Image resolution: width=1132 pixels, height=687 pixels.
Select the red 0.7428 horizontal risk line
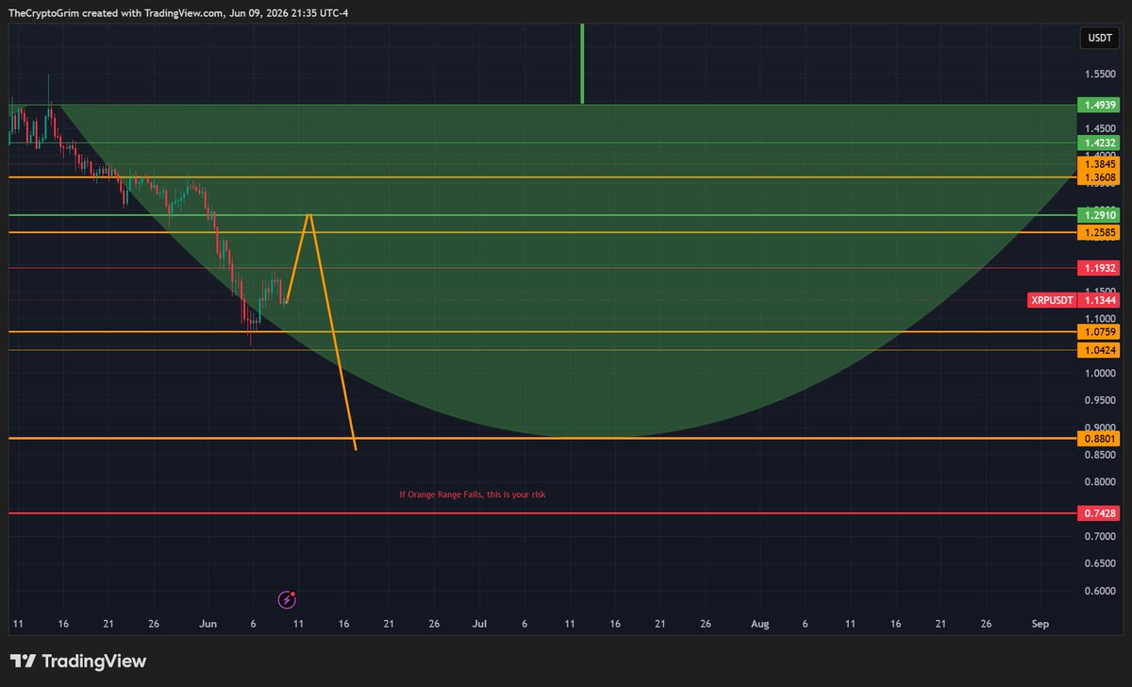pos(541,513)
